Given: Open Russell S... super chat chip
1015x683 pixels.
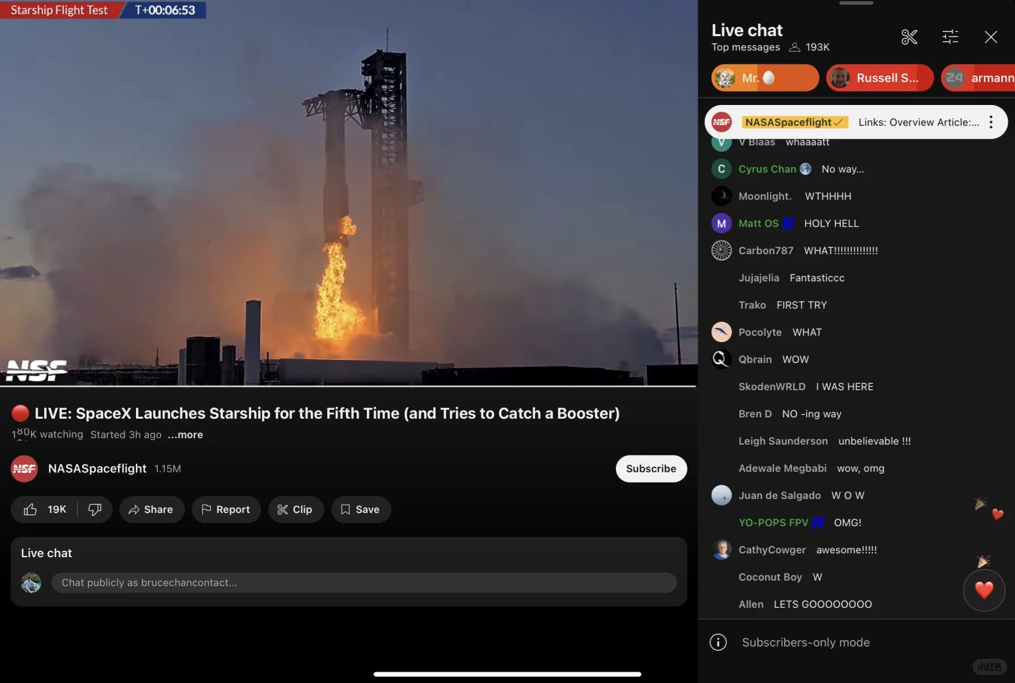Looking at the screenshot, I should coord(880,78).
